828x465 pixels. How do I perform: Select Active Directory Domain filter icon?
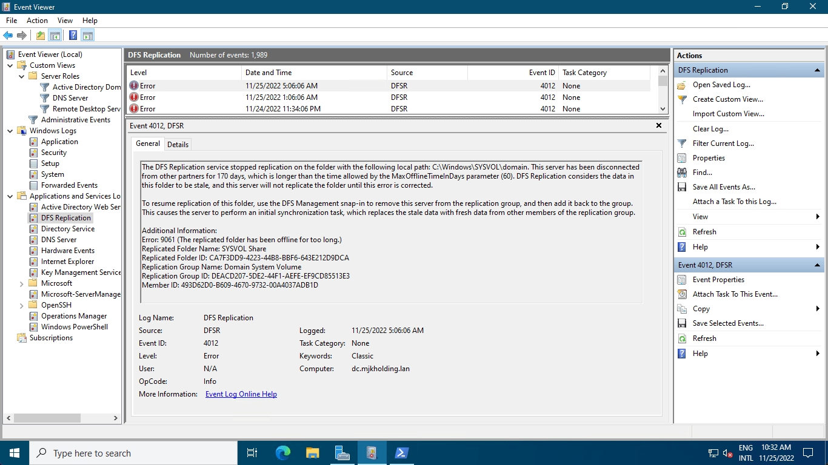click(44, 87)
